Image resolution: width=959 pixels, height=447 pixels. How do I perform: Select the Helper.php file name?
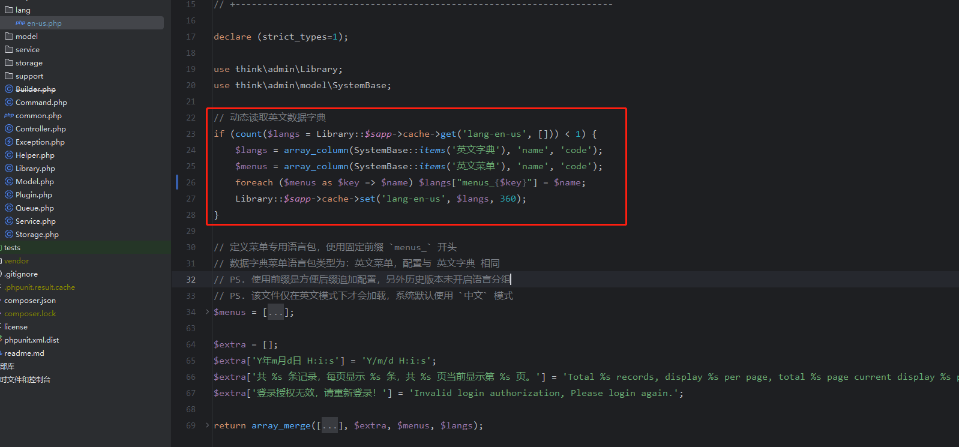pos(35,155)
